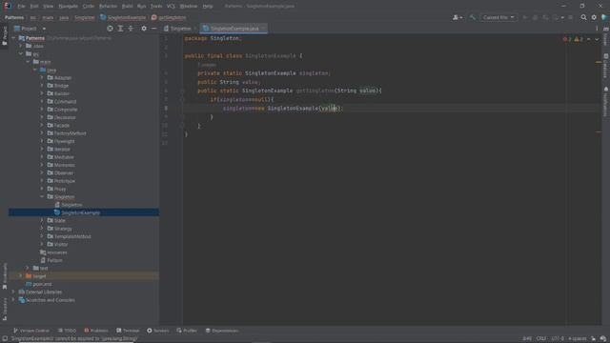
Task: Open the File menu
Action: (21, 7)
